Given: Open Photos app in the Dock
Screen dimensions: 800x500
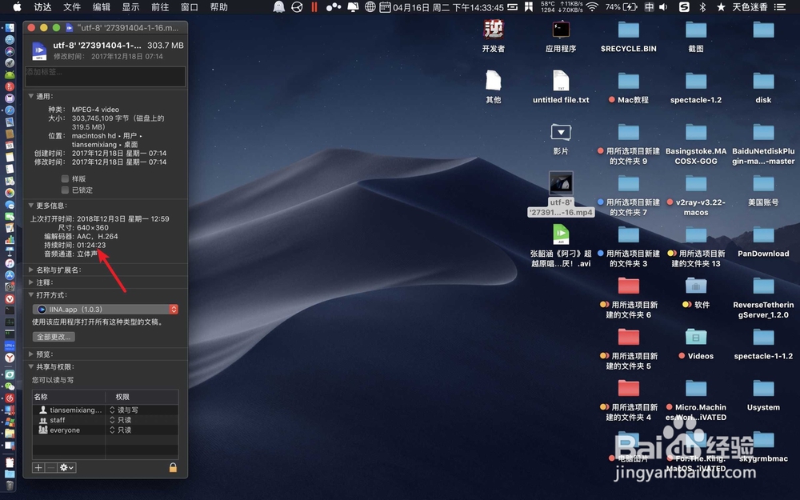Looking at the screenshot, I should click(x=10, y=192).
